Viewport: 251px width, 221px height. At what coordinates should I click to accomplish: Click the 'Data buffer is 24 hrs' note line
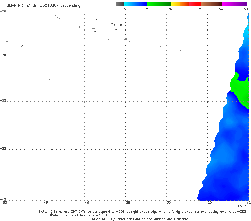78,215
